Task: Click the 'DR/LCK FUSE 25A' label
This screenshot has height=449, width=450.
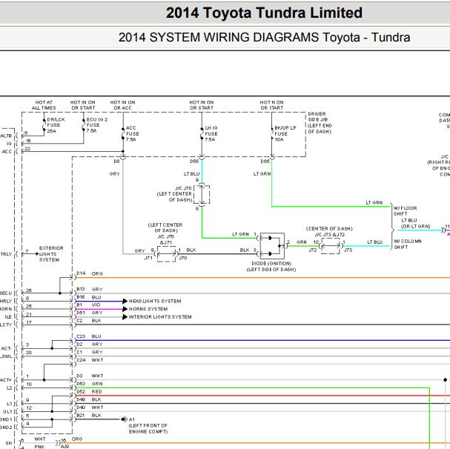Action: point(56,125)
